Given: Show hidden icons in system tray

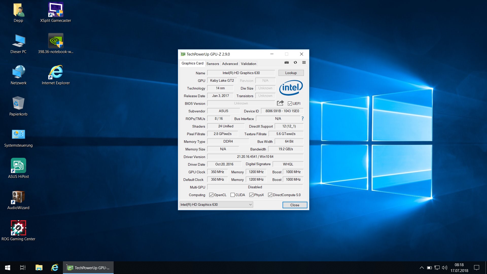Looking at the screenshot, I should (422, 268).
